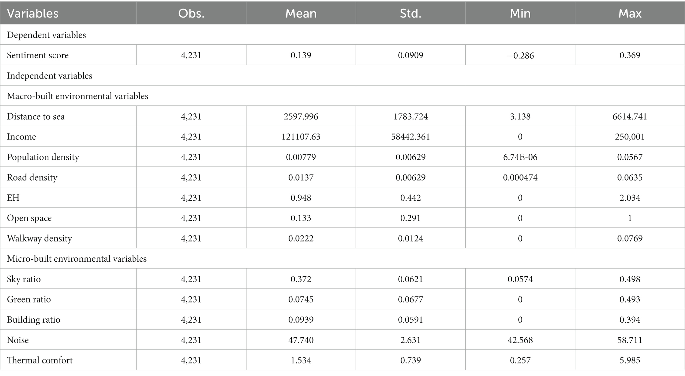The image size is (685, 376).
Task: Select the Population density min value
Action: [520, 157]
